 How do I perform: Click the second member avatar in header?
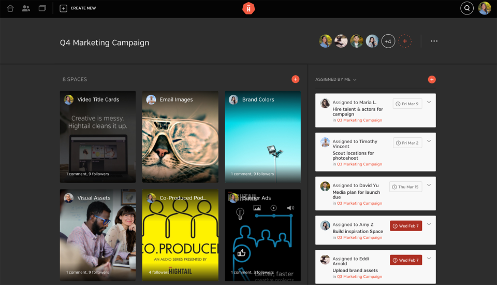(341, 41)
